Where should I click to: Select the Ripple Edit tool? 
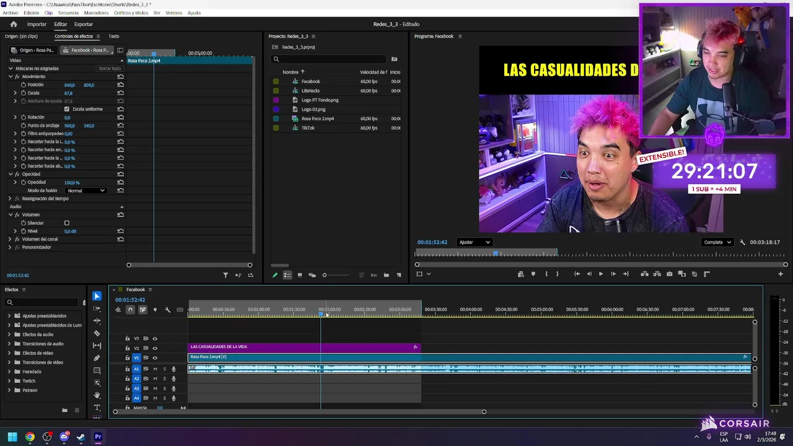97,321
